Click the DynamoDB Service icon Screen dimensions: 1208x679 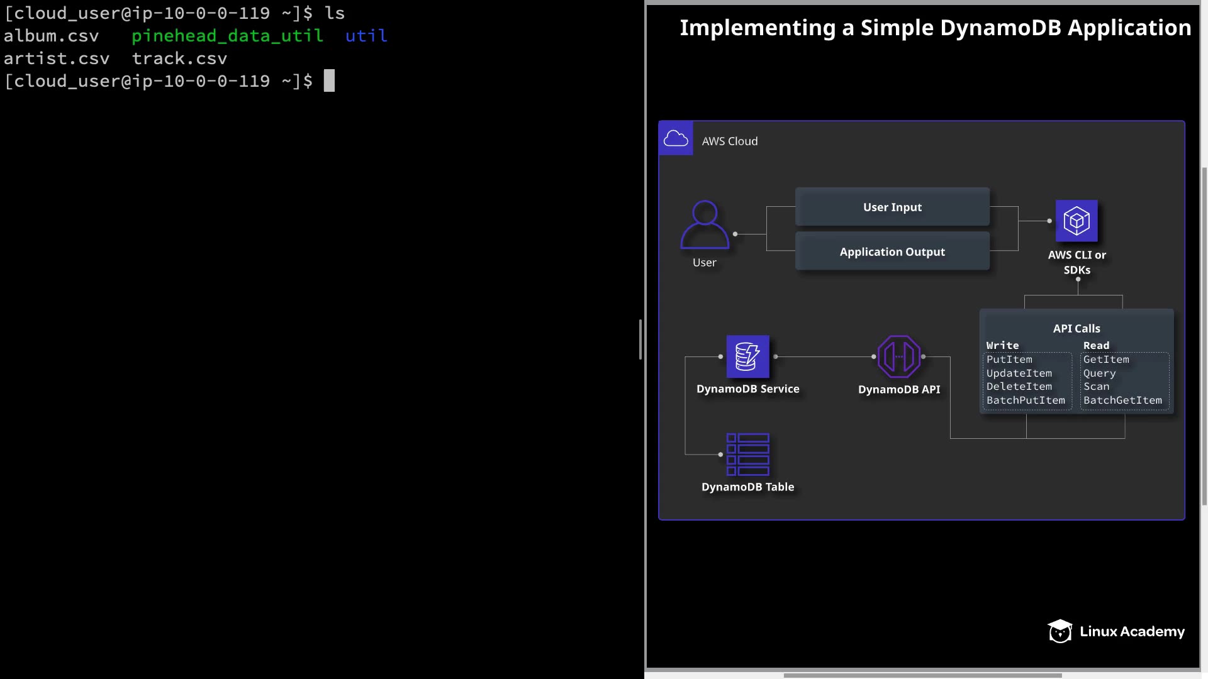point(747,356)
